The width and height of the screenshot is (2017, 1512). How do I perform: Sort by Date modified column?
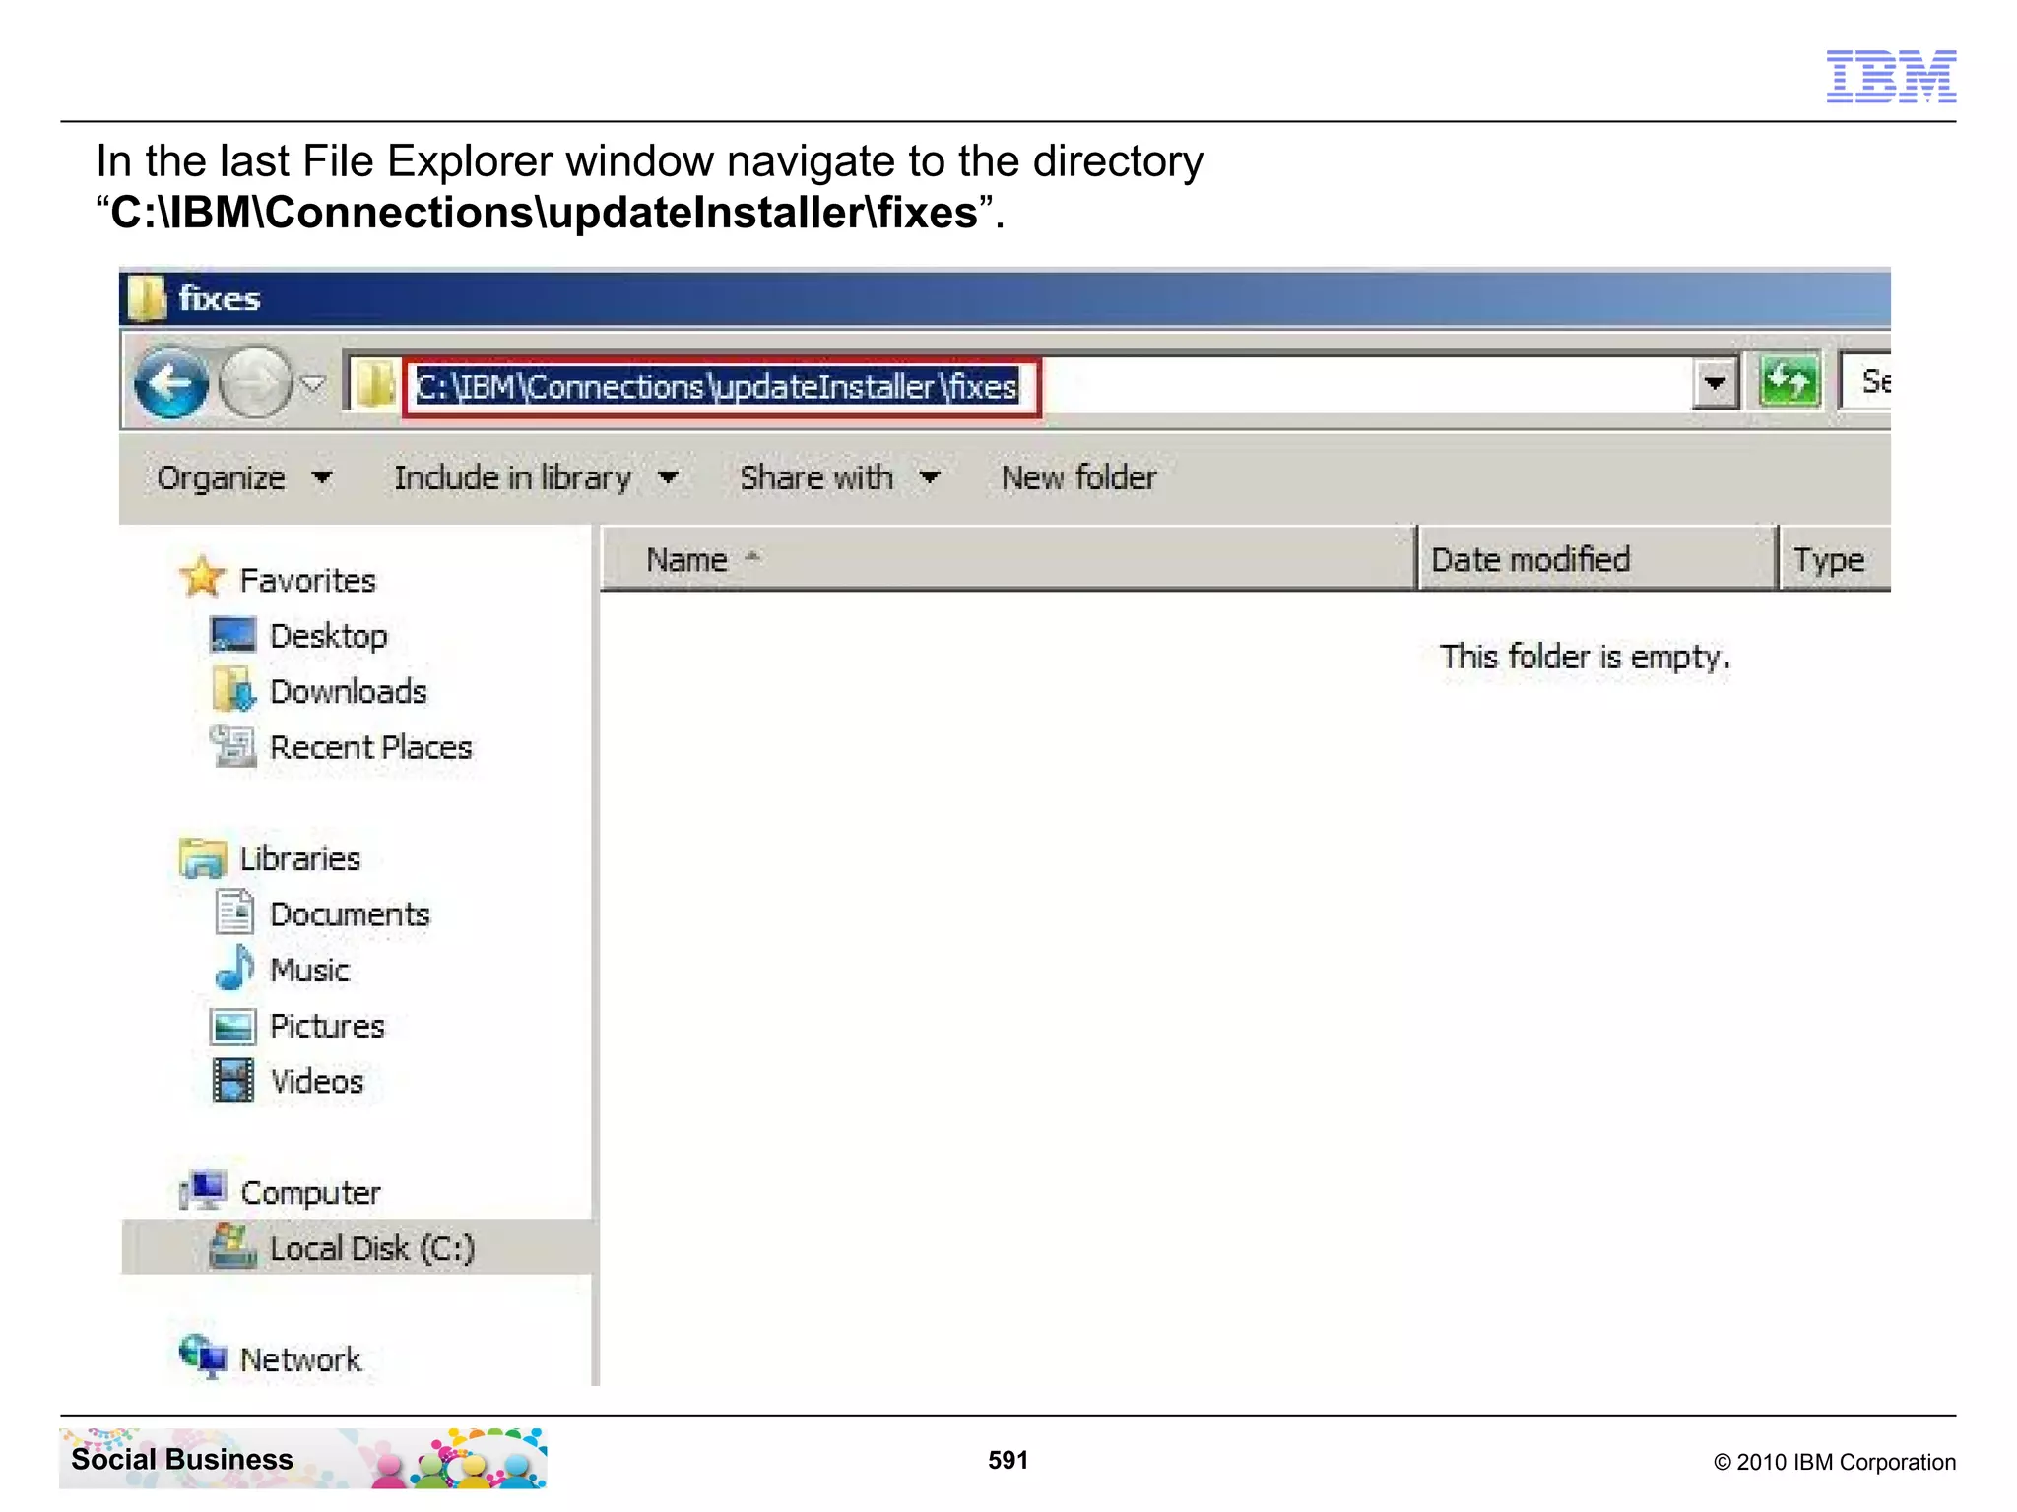pos(1597,559)
